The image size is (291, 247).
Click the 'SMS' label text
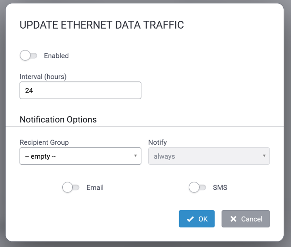pyautogui.click(x=220, y=187)
